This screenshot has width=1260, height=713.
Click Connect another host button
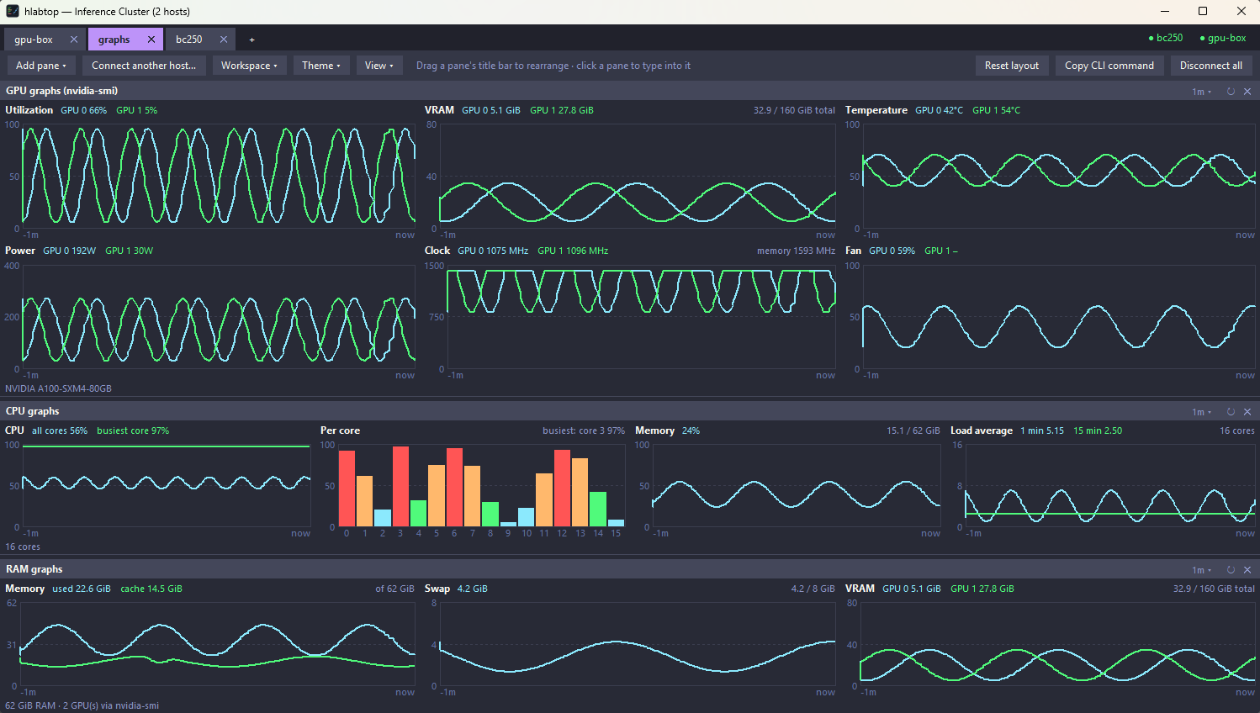click(x=144, y=66)
